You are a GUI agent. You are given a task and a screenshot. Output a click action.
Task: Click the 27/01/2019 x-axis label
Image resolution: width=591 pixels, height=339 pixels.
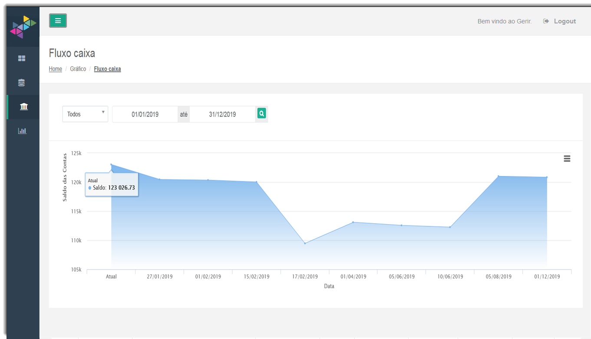click(x=160, y=277)
